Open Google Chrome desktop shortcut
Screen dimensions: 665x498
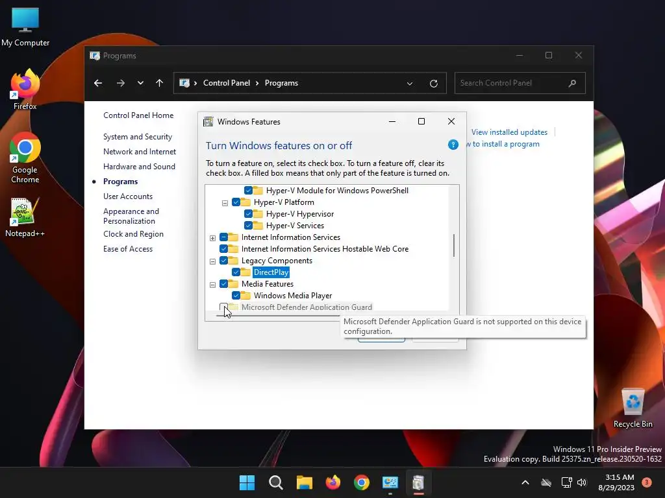click(25, 158)
